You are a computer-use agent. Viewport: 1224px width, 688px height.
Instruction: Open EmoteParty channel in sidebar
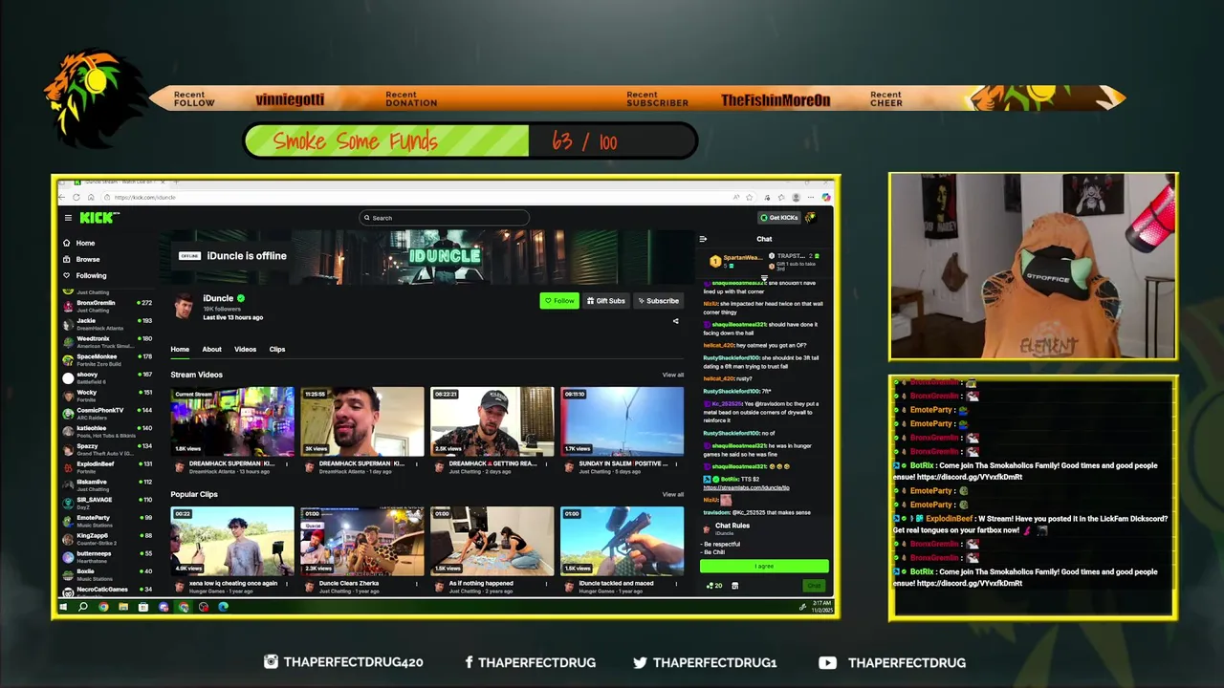coord(107,521)
